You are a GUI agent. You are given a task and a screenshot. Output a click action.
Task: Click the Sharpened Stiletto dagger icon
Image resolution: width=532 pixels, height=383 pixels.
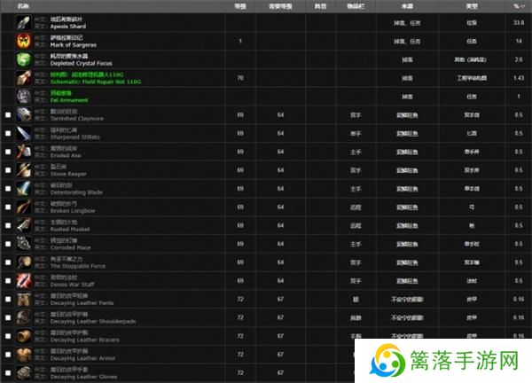coord(24,133)
